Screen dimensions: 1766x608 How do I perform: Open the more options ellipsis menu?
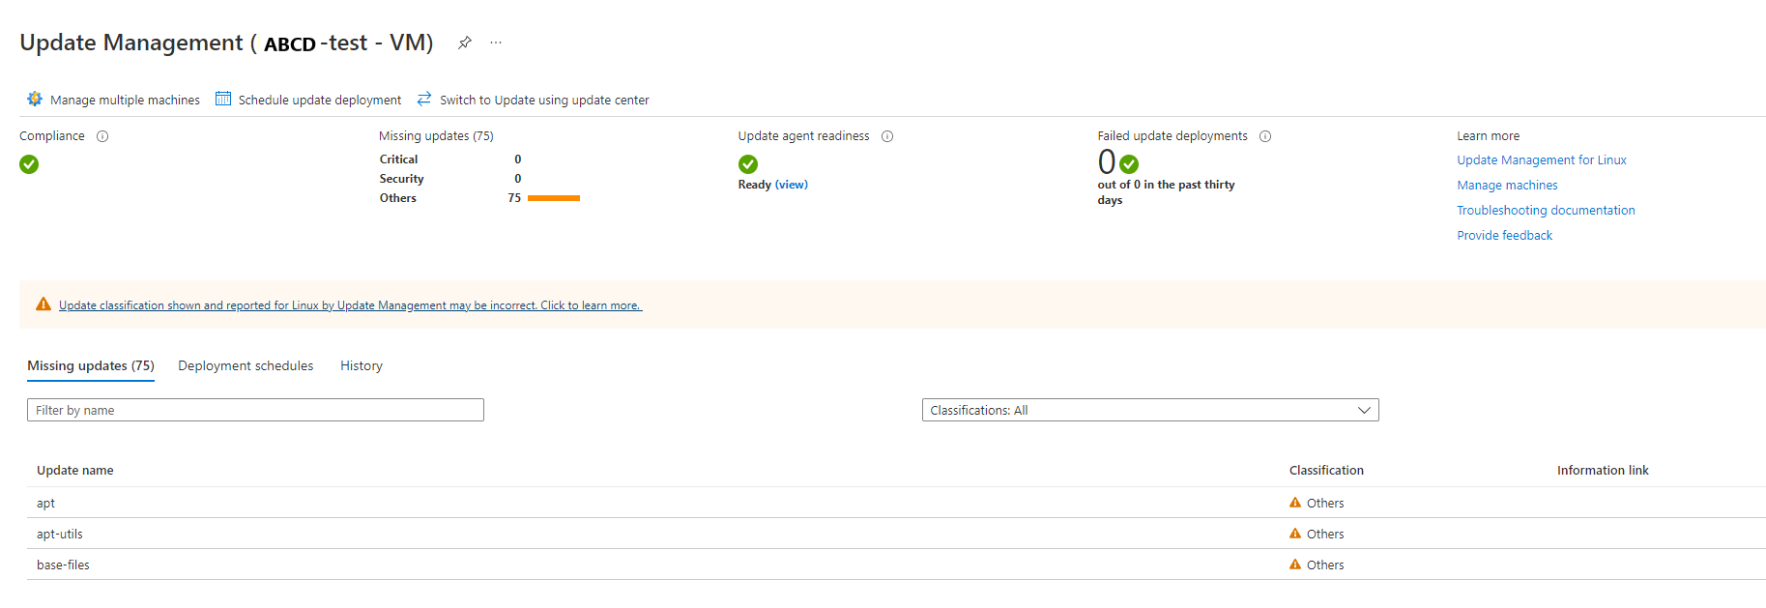pyautogui.click(x=496, y=43)
